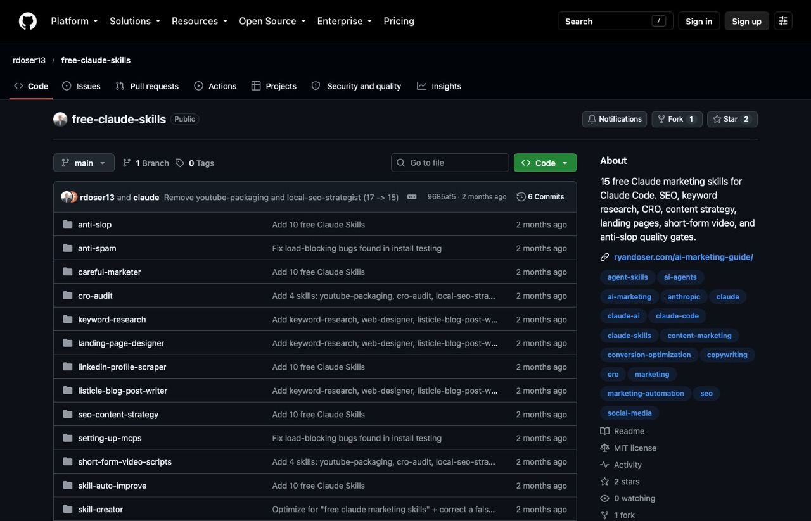
Task: Star the repository with Star button
Action: coord(732,119)
